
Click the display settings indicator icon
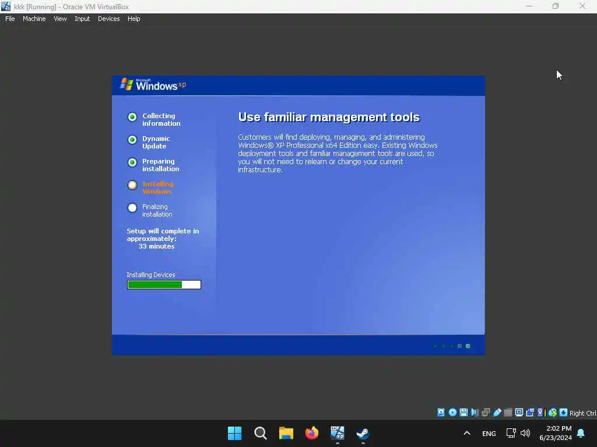coord(519,413)
